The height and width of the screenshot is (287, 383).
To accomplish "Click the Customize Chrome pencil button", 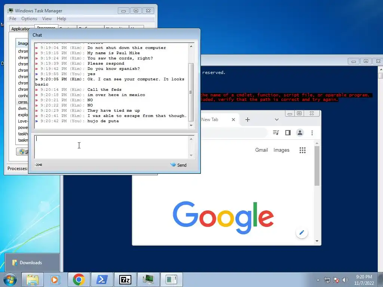I will (302, 232).
